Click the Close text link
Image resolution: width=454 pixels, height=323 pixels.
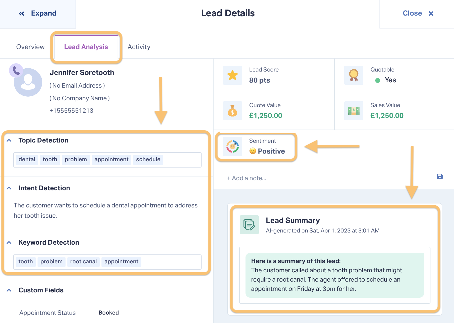(412, 13)
